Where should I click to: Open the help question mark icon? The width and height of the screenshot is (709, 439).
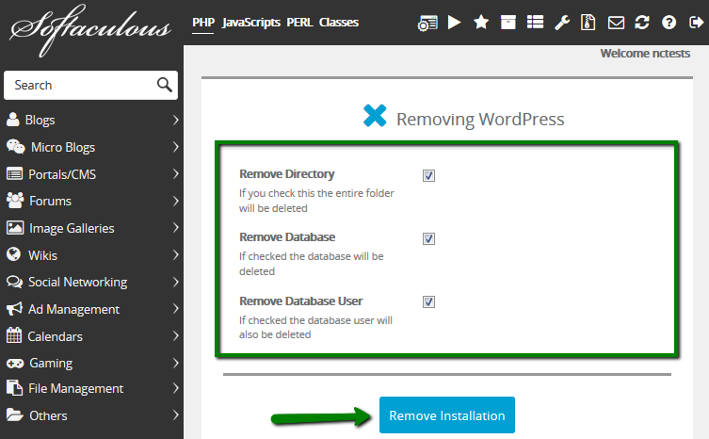tap(669, 23)
